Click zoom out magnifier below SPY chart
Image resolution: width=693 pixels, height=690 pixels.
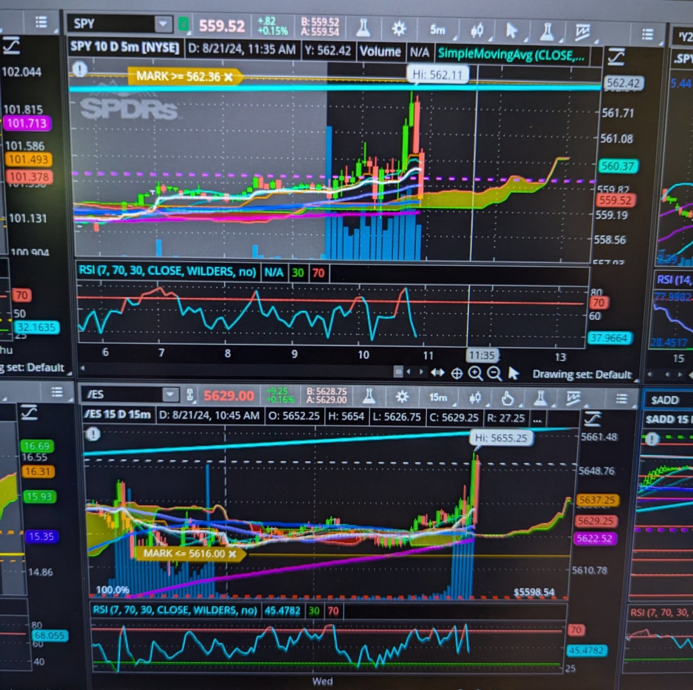pos(494,373)
